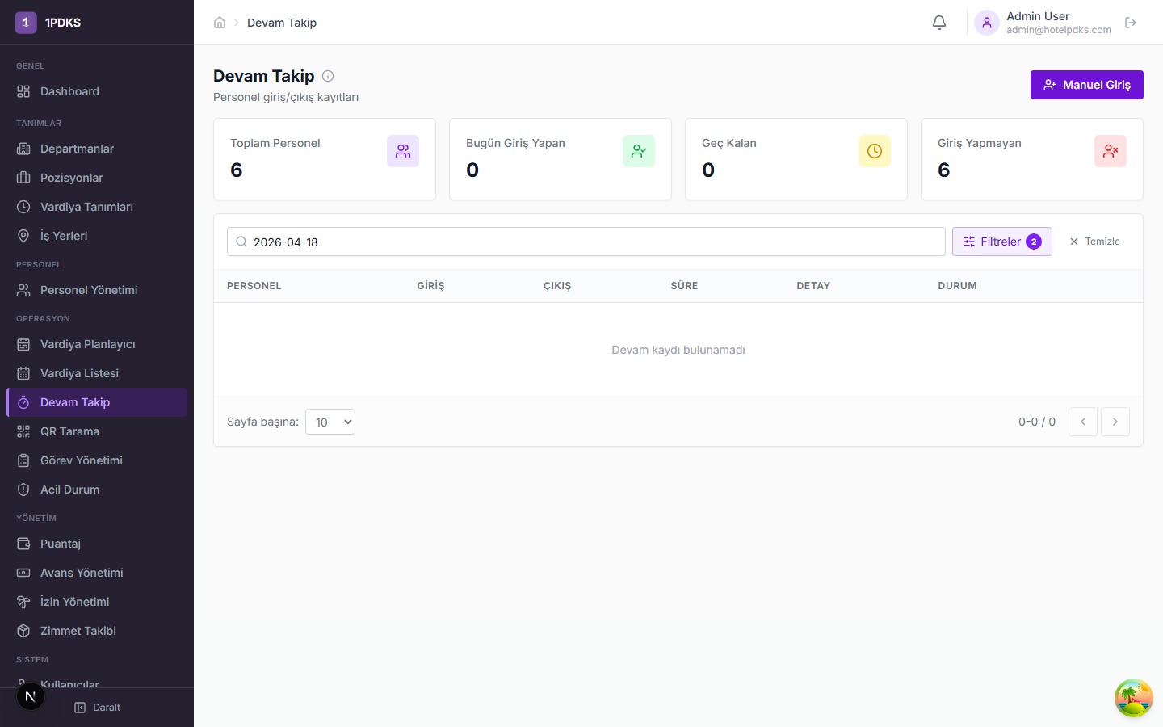
Task: Open the Filtreler filter panel
Action: tap(1001, 242)
